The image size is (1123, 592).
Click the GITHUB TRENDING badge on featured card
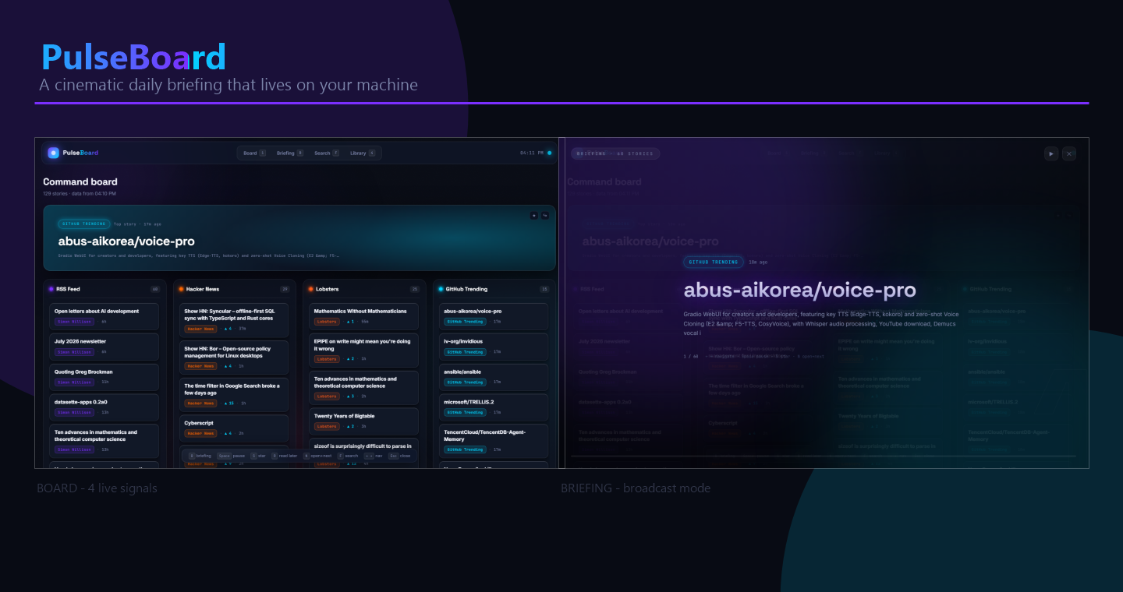pos(83,224)
